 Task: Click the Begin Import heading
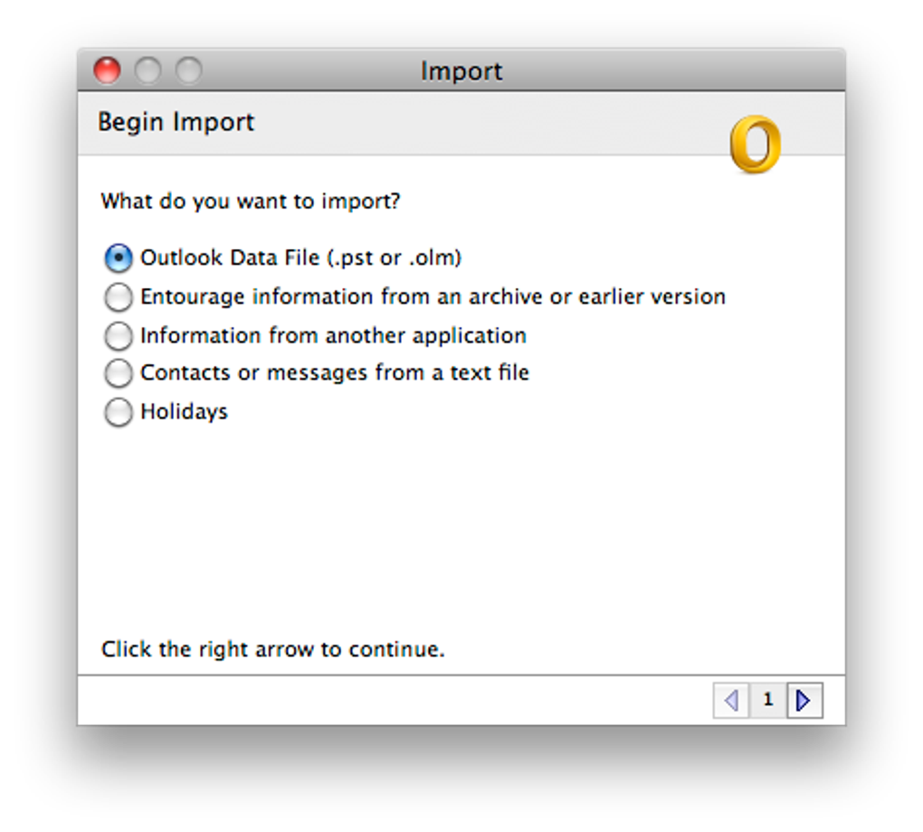point(176,122)
